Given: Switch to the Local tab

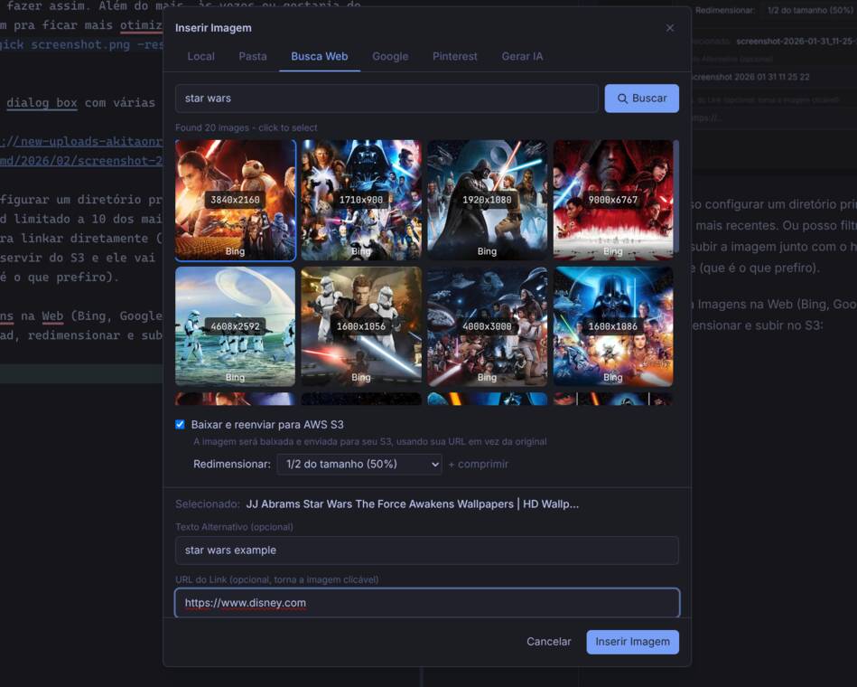Looking at the screenshot, I should click(x=200, y=56).
